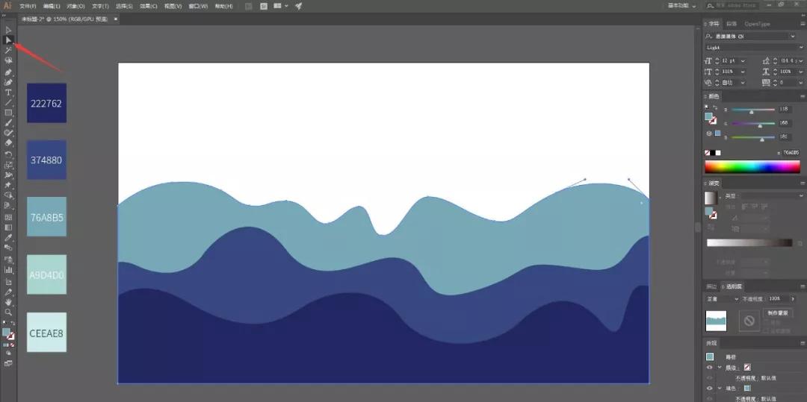Close the untitled document tab
Image resolution: width=807 pixels, height=402 pixels.
[x=116, y=19]
